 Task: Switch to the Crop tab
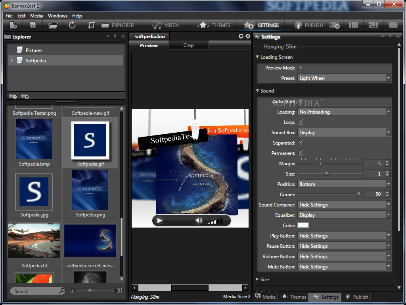pyautogui.click(x=188, y=45)
